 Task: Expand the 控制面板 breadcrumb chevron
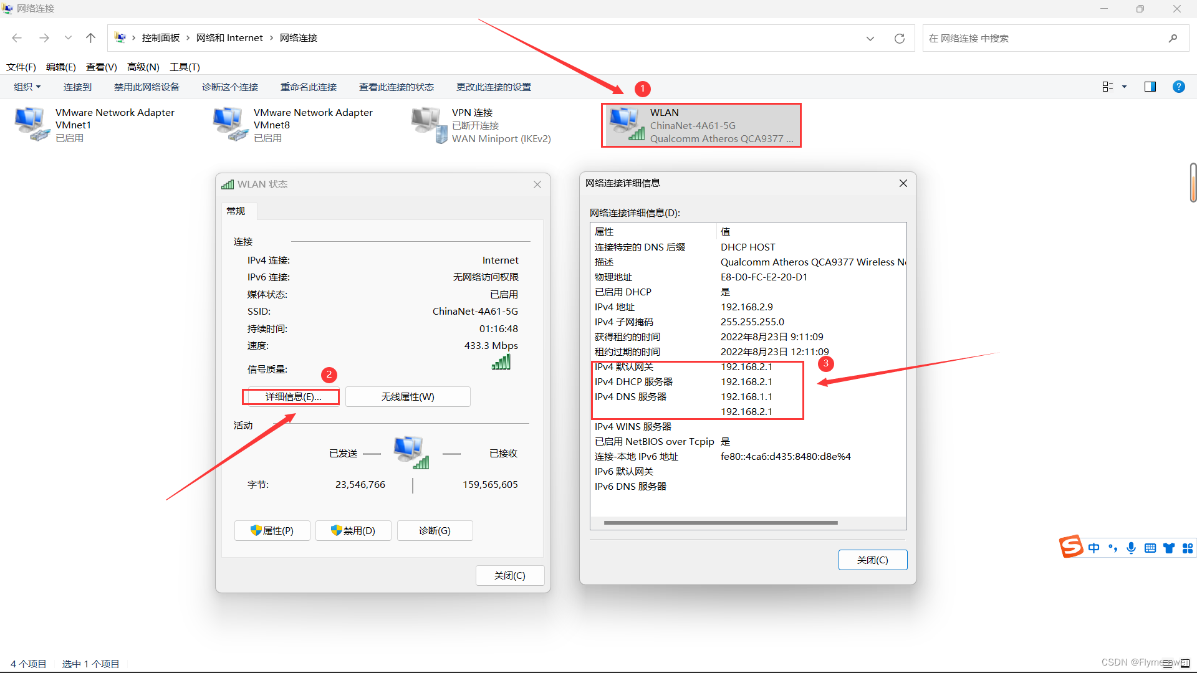[x=188, y=38]
